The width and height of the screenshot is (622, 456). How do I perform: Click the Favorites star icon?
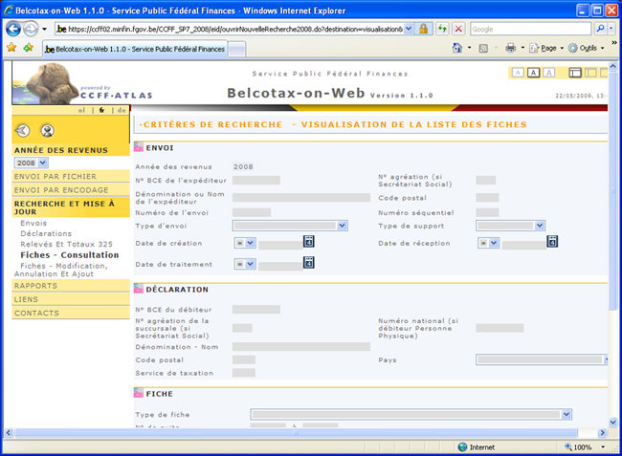pyautogui.click(x=11, y=47)
